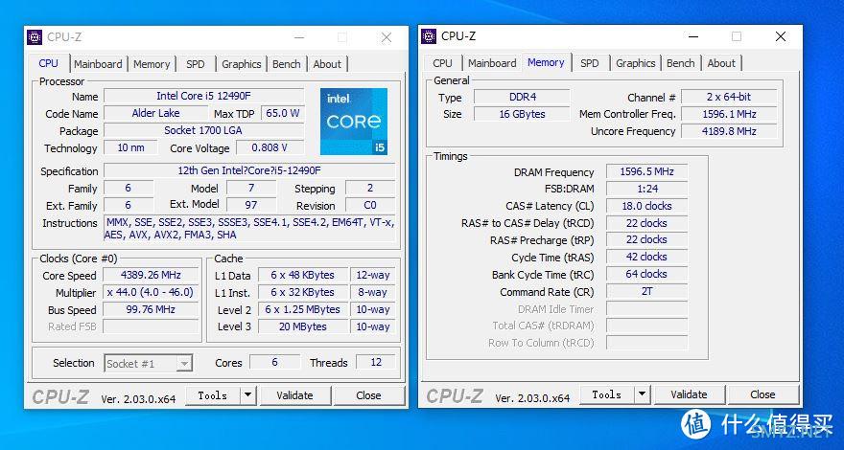Image resolution: width=844 pixels, height=450 pixels.
Task: Click the CPU-Z app icon in left window title bar
Action: pos(35,37)
